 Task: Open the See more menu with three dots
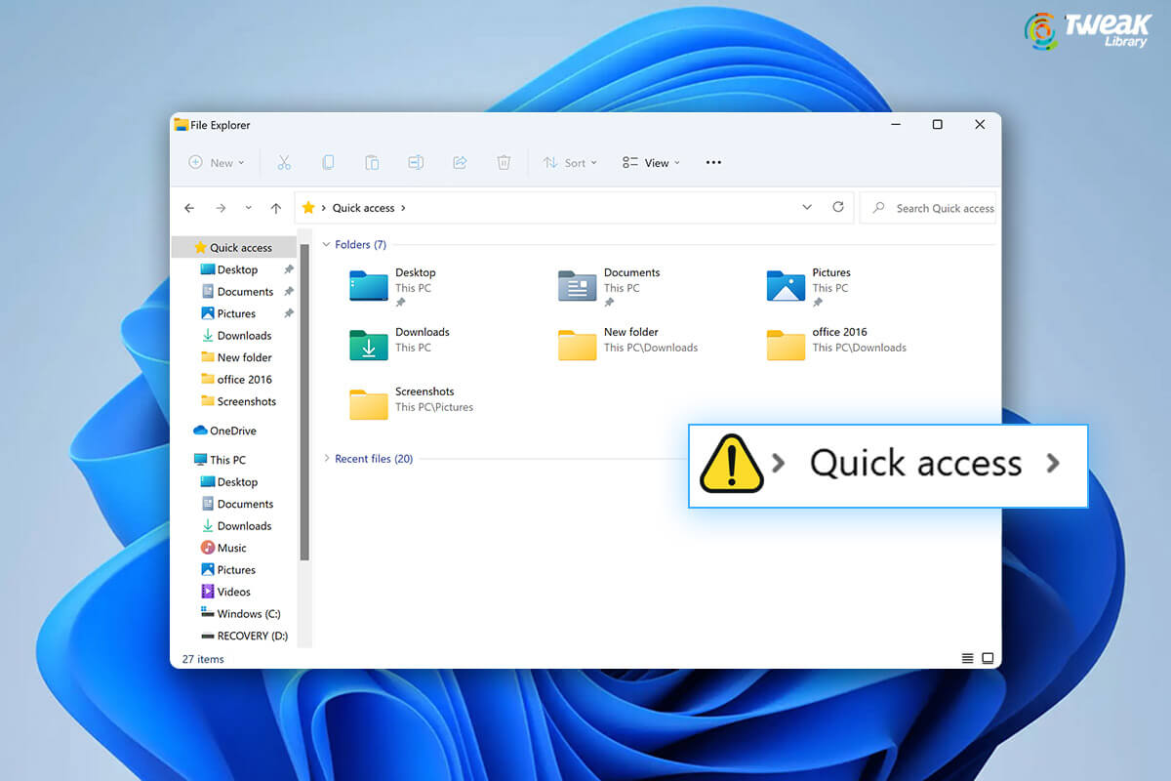pos(713,162)
